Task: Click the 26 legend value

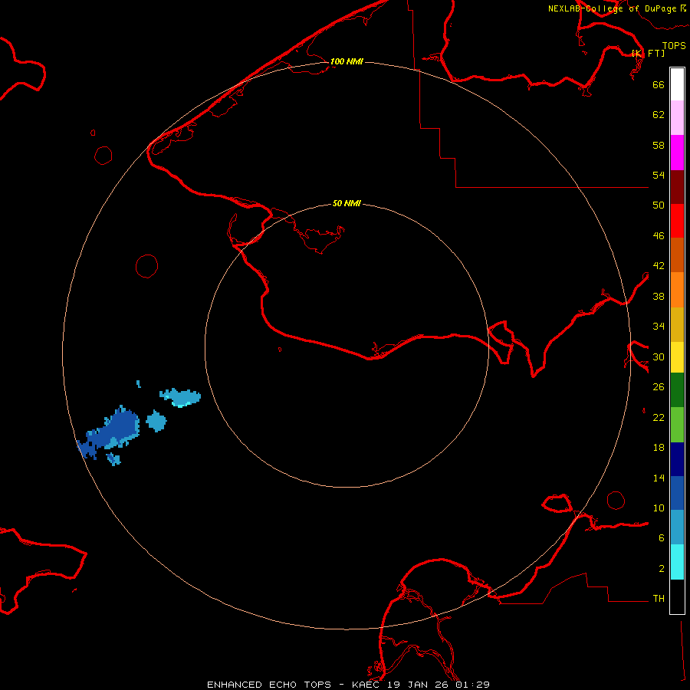Action: tap(659, 387)
